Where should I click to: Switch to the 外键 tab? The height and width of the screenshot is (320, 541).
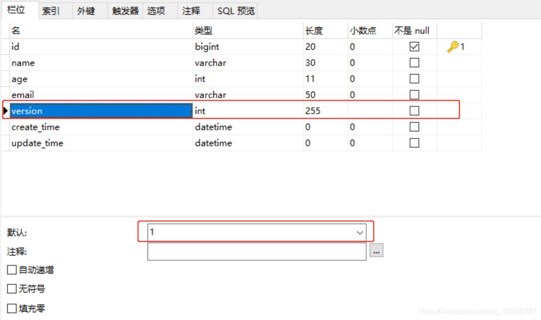[x=86, y=10]
